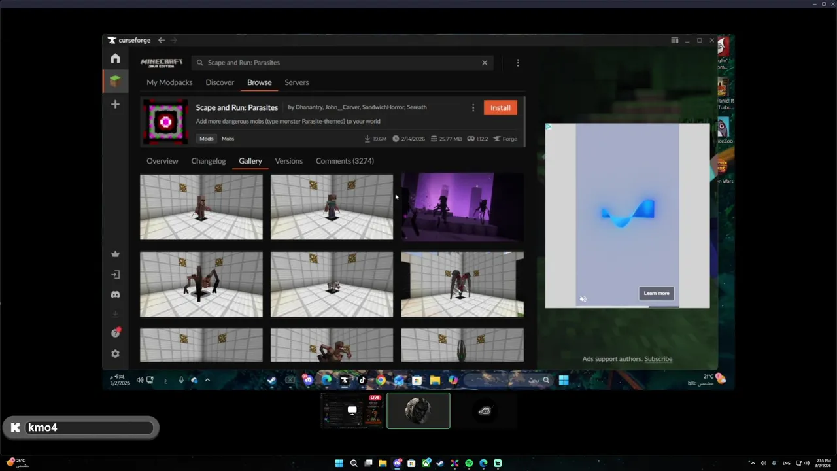Go back with CurseForge back arrow
The width and height of the screenshot is (837, 471).
coord(162,40)
